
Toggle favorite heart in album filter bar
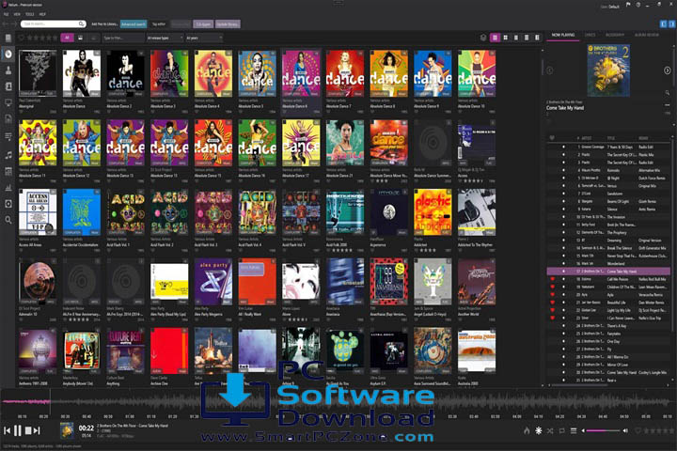point(21,38)
